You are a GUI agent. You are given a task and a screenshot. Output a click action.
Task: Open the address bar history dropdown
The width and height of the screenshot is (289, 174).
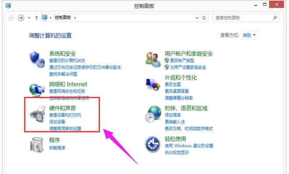(x=197, y=18)
